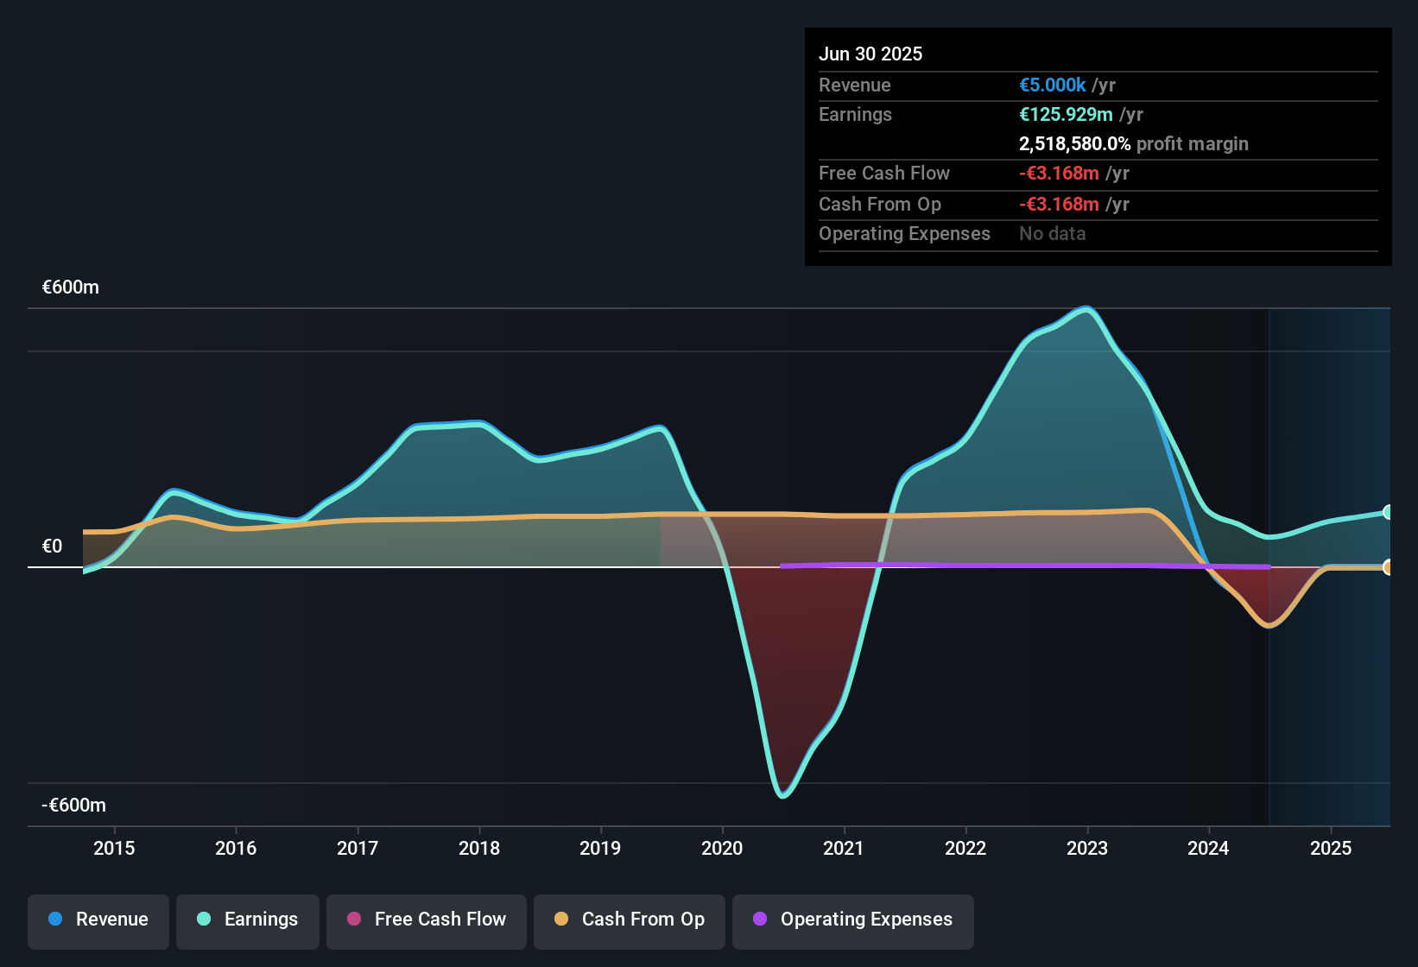Hide the Operating Expenses series
The height and width of the screenshot is (967, 1418).
[852, 920]
